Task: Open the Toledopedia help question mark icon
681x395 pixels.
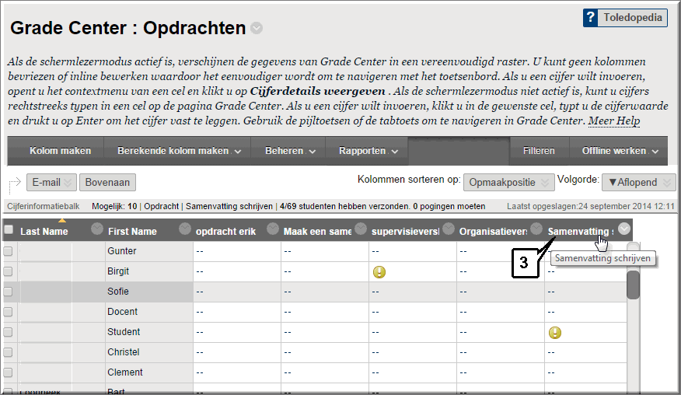Action: (591, 18)
